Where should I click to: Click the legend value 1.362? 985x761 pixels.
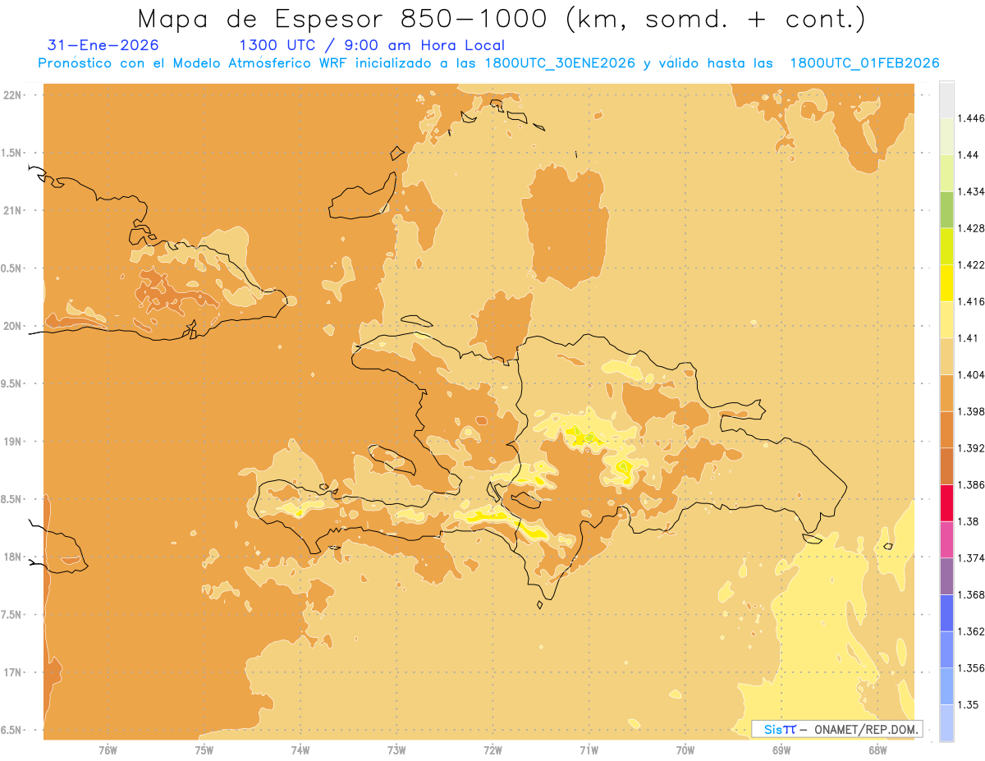[972, 630]
